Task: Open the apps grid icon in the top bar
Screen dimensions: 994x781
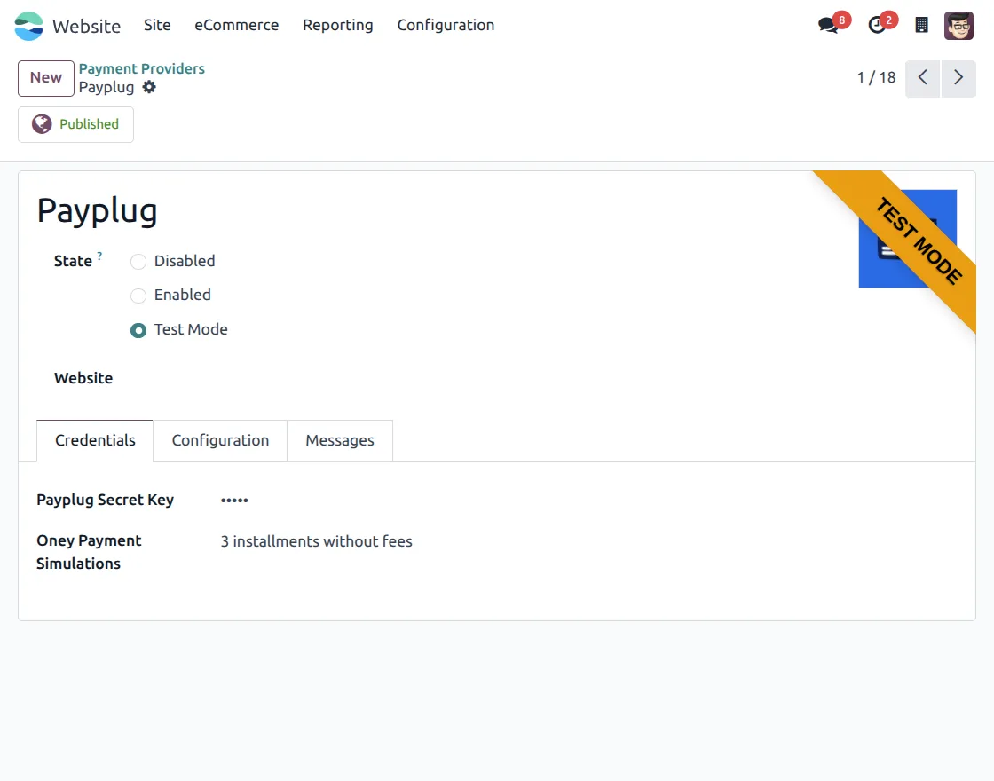Action: coord(921,25)
